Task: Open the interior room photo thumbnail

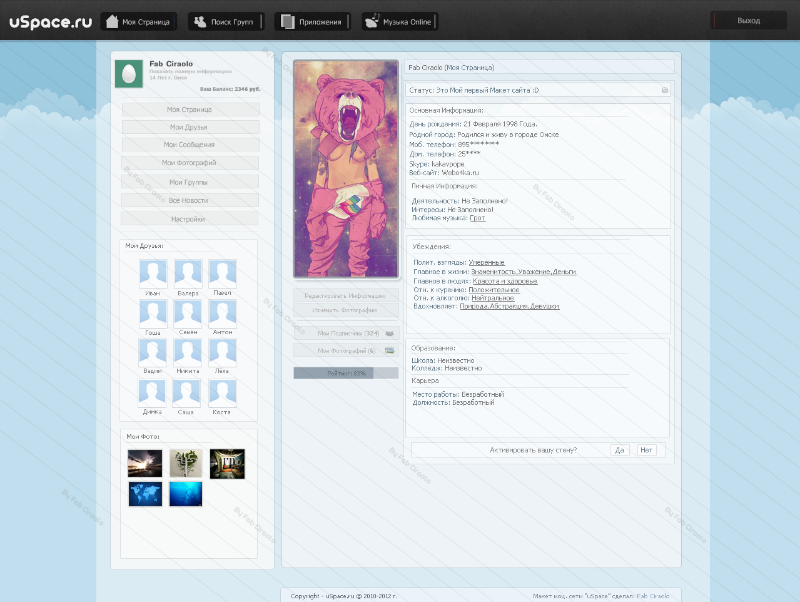Action: click(227, 464)
